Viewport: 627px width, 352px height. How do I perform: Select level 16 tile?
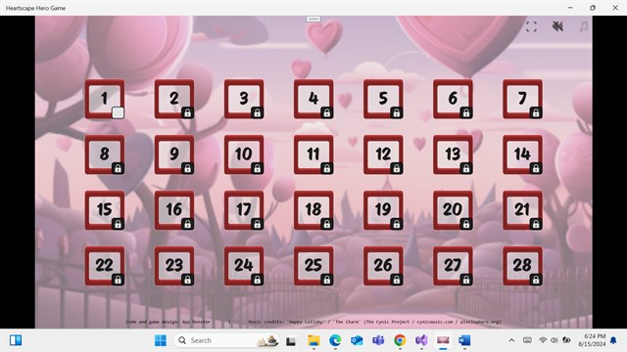tap(174, 210)
